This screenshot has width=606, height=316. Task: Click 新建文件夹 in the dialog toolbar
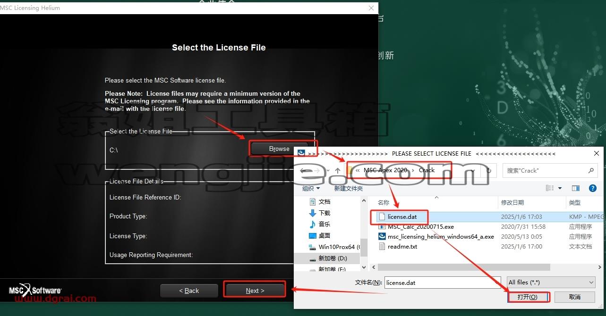[x=348, y=188]
